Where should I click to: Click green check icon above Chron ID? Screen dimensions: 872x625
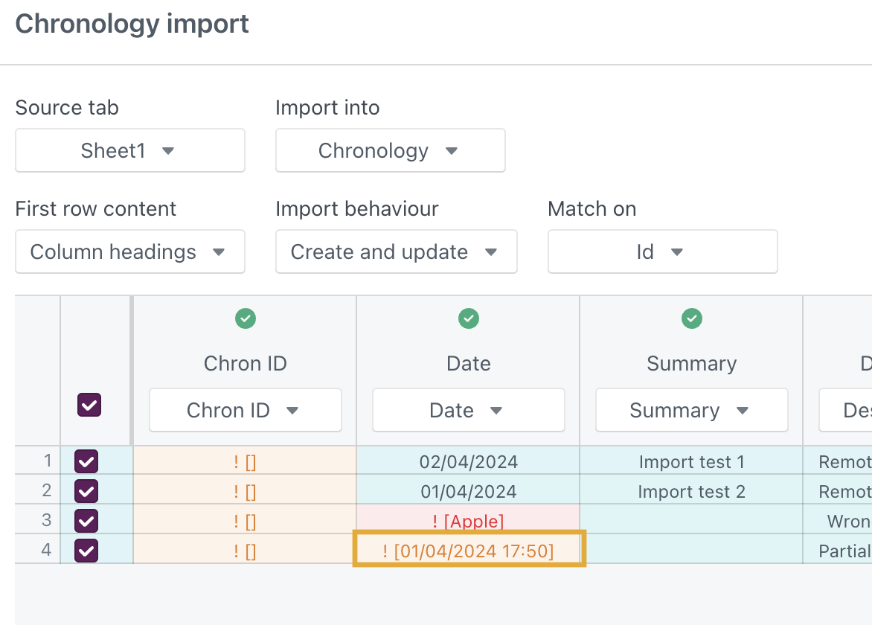point(246,319)
